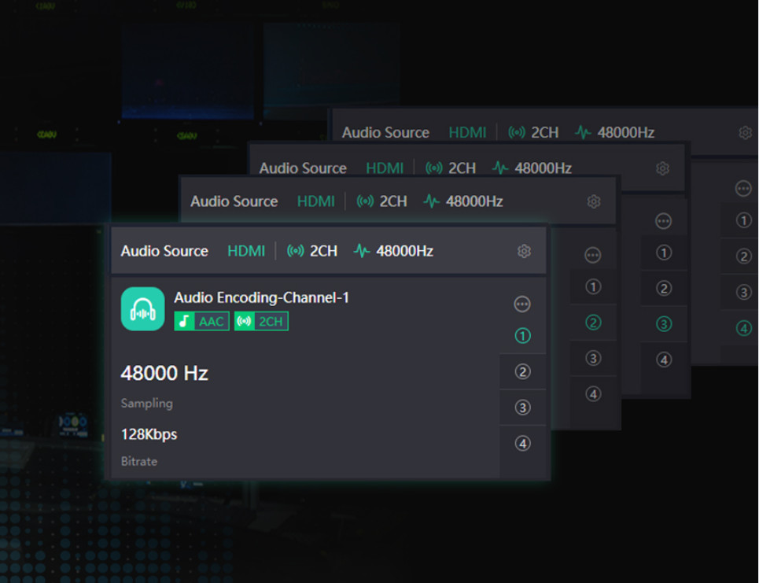Click the 128Kbps Bitrate value
759x583 pixels.
point(149,434)
